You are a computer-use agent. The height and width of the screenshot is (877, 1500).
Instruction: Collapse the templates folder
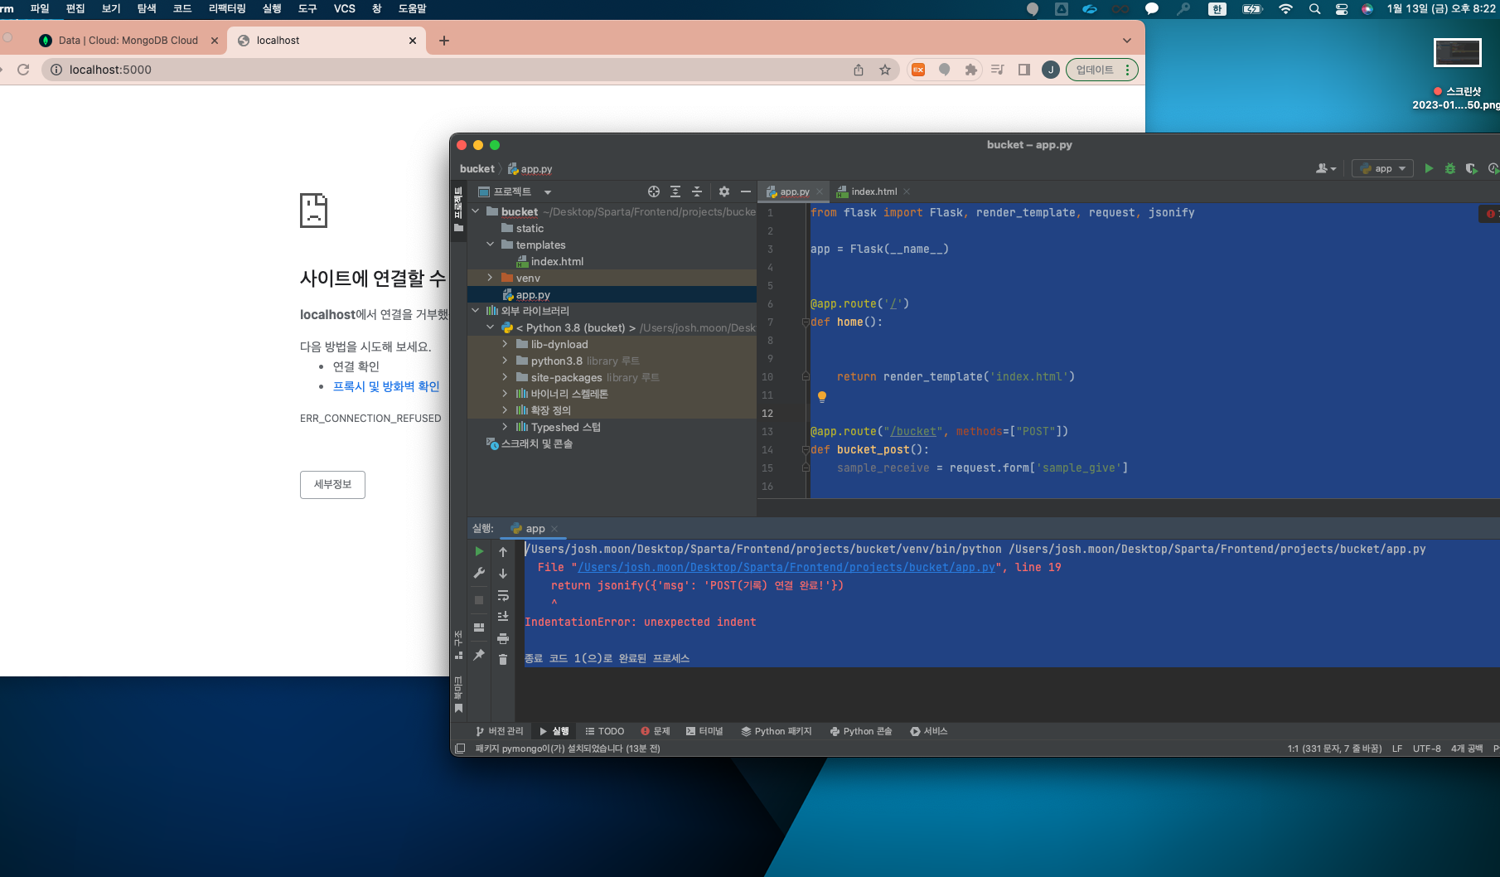coord(491,245)
